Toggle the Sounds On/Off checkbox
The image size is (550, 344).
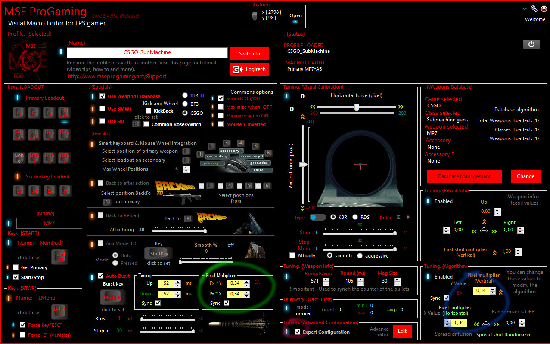(x=221, y=98)
